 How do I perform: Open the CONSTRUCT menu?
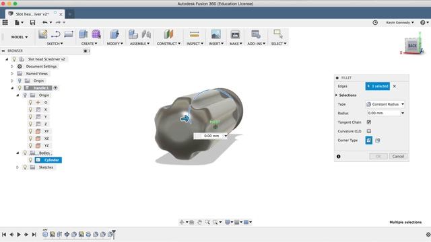point(168,44)
